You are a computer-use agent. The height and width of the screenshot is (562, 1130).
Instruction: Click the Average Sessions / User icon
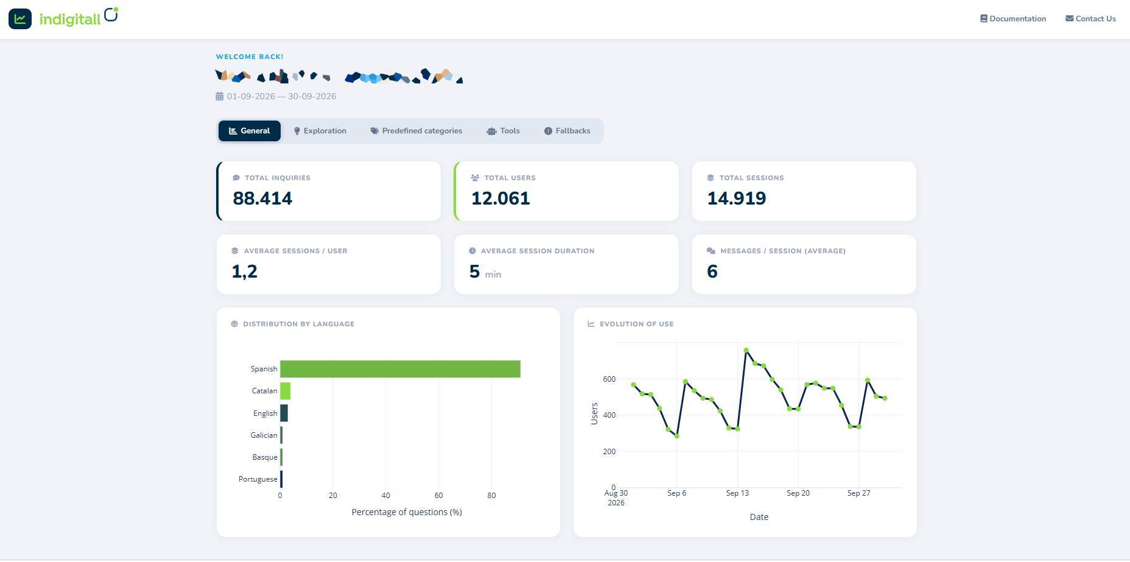pos(235,251)
